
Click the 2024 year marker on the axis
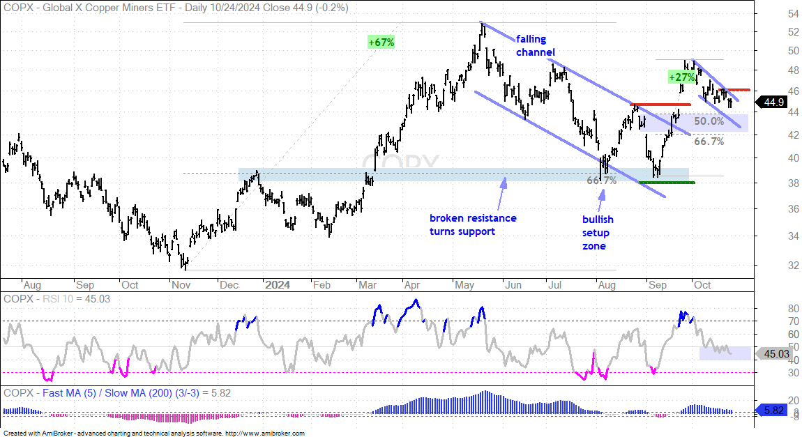click(278, 284)
